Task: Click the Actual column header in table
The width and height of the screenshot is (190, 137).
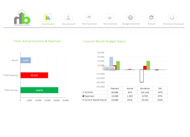Action: click(130, 89)
